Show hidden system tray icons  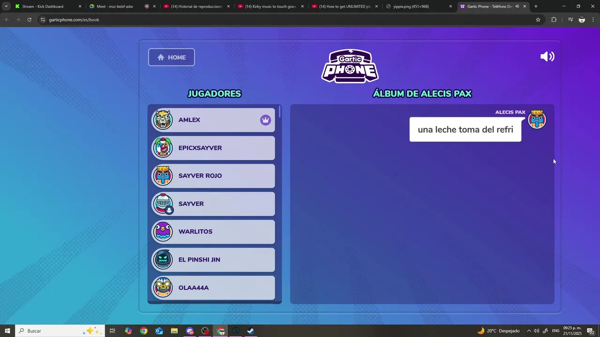tap(529, 331)
